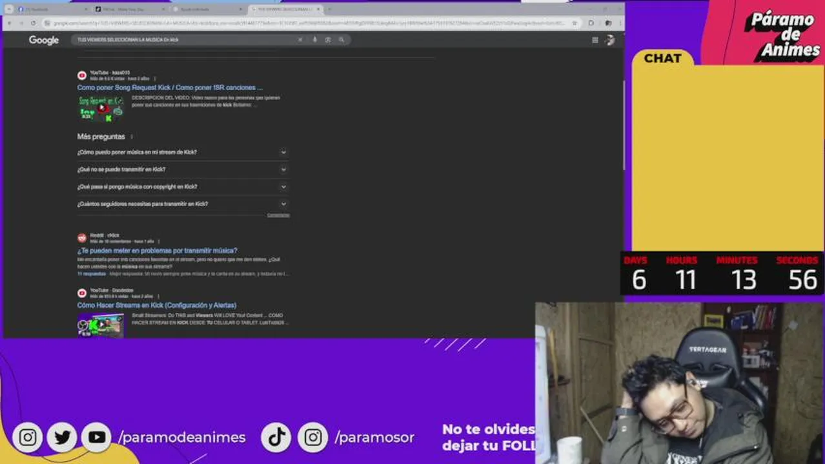This screenshot has width=825, height=464.
Task: Start a voice search with the microphone icon
Action: tap(315, 40)
